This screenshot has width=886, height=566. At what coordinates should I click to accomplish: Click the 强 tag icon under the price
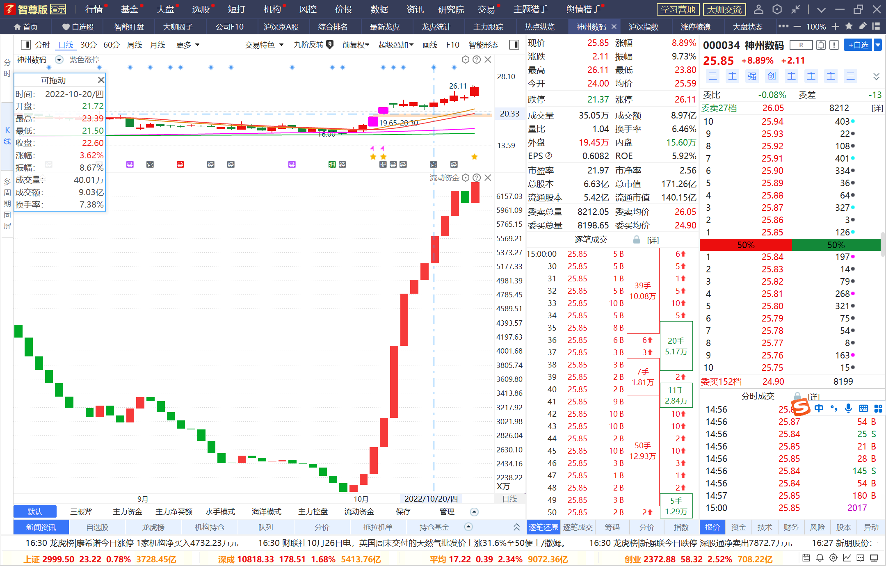coord(752,76)
